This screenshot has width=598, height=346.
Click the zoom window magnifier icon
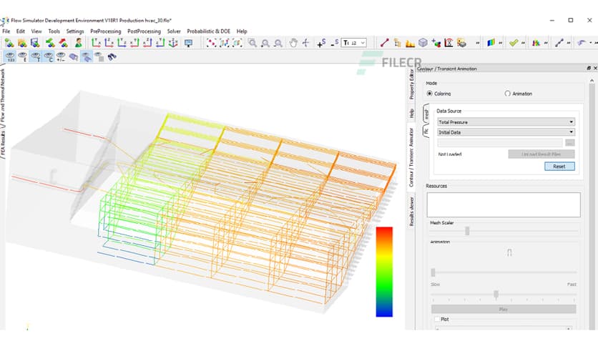point(252,43)
